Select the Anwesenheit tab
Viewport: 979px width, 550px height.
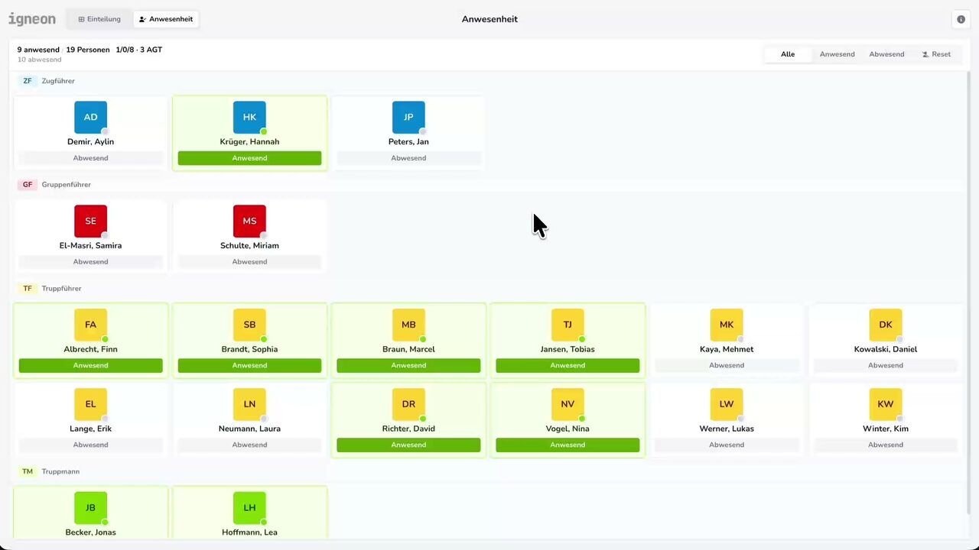[166, 19]
